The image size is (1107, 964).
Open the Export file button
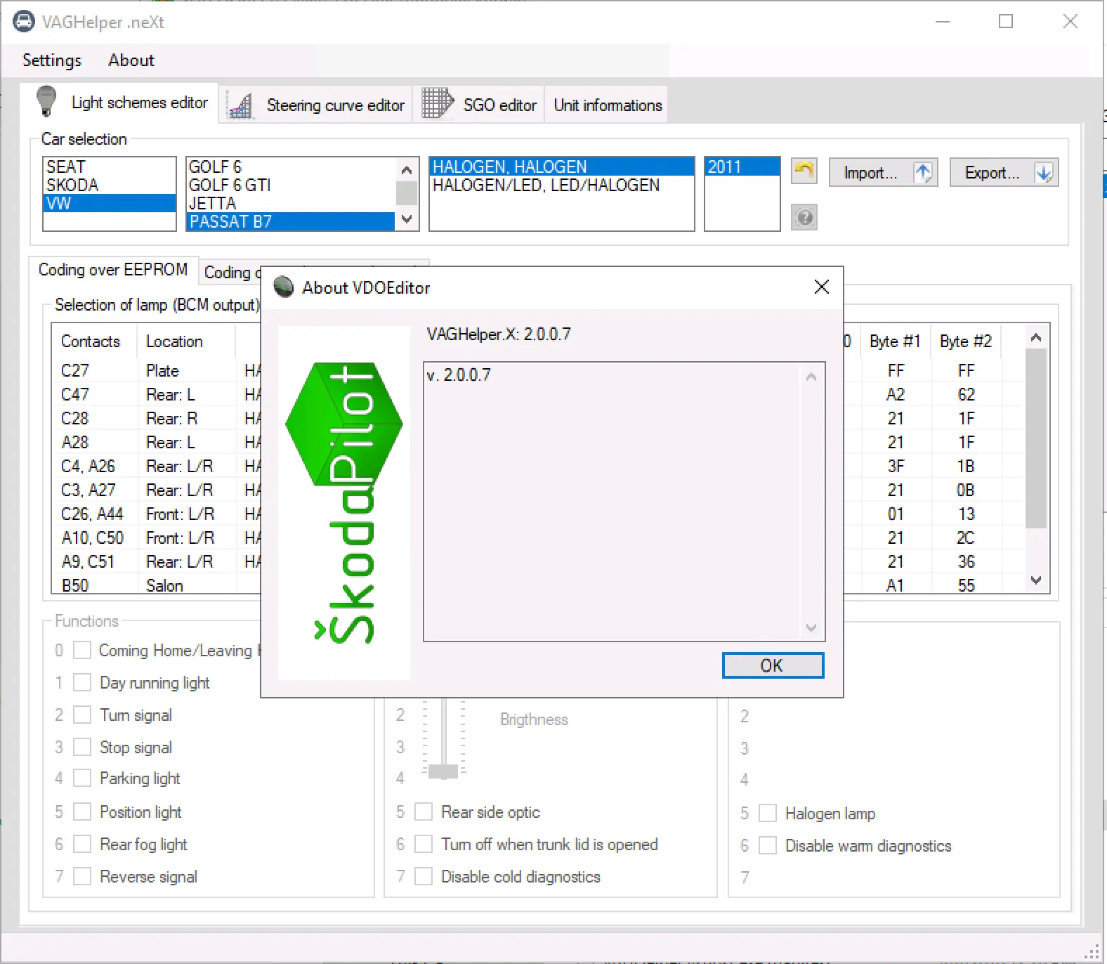click(x=1004, y=173)
